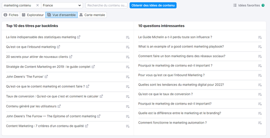Open external link icon for 'Taux de conversion'
This screenshot has height=138, width=270.
(x=101, y=96)
